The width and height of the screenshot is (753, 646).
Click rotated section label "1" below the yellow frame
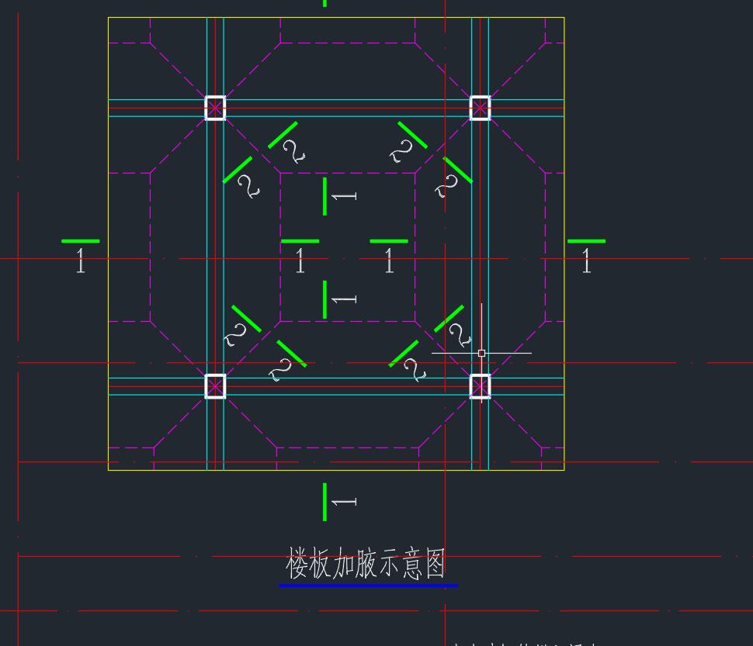click(x=345, y=502)
